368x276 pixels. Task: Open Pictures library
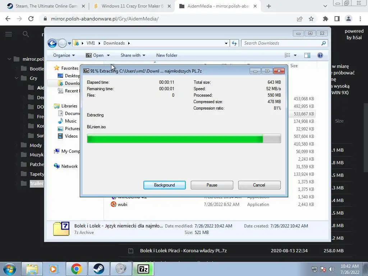tap(72, 129)
